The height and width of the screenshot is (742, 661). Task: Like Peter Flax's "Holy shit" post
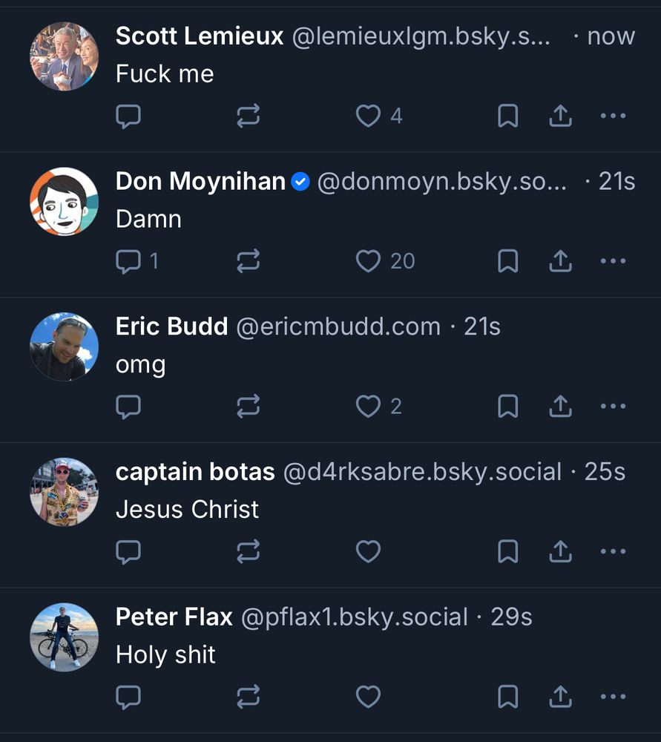tap(368, 696)
